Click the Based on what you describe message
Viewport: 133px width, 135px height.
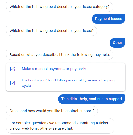point(60,55)
